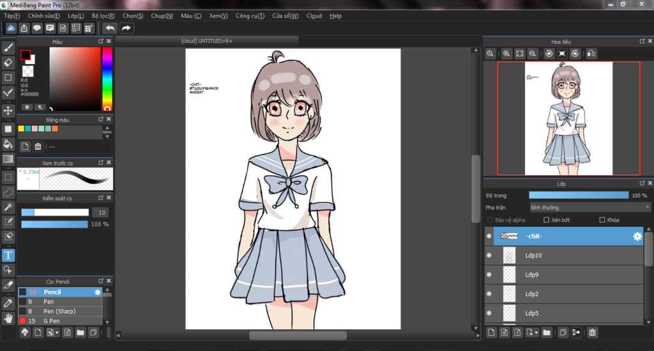This screenshot has height=351, width=654.
Task: Open settings gear of Pencil brush
Action: pyautogui.click(x=98, y=292)
